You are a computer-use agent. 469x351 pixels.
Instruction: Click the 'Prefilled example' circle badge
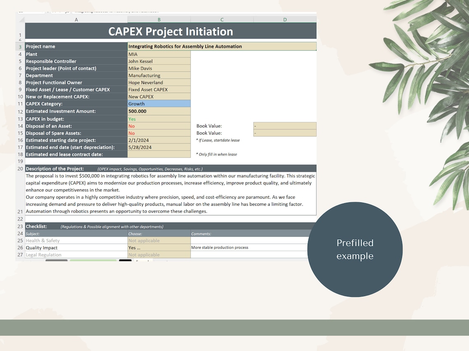click(355, 249)
